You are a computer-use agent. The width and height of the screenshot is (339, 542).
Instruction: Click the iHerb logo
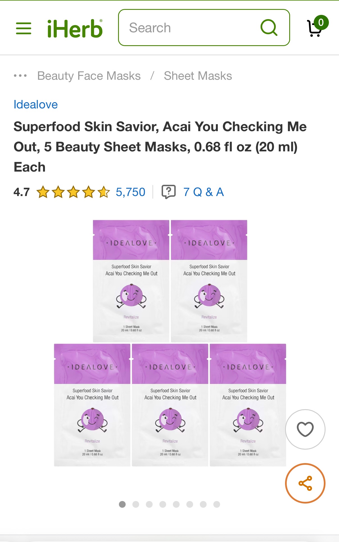click(x=75, y=28)
